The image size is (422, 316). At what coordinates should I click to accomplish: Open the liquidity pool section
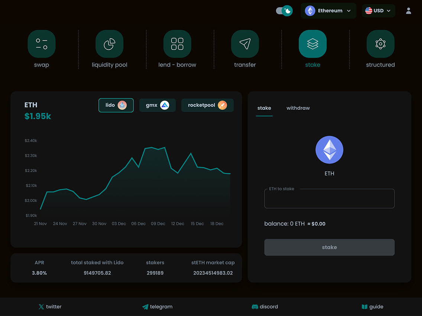109,44
